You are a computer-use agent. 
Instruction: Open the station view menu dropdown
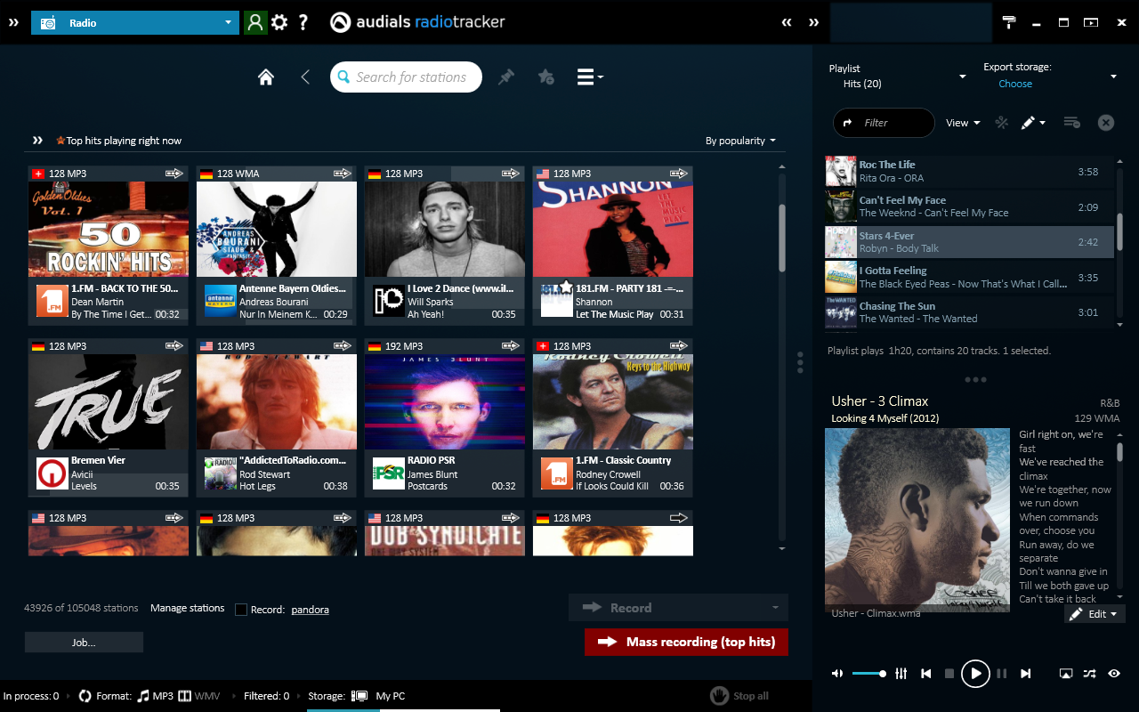click(590, 77)
